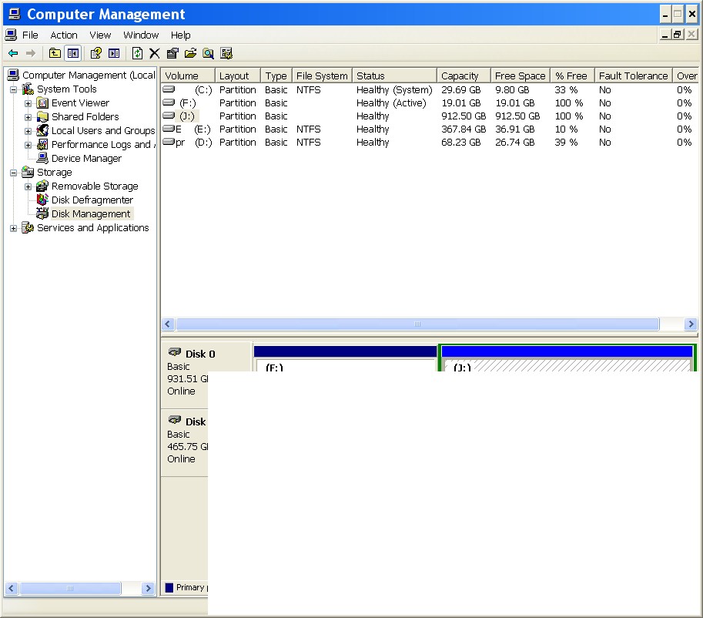Sort by the Volume column header
This screenshot has height=618, width=703.
pyautogui.click(x=188, y=76)
